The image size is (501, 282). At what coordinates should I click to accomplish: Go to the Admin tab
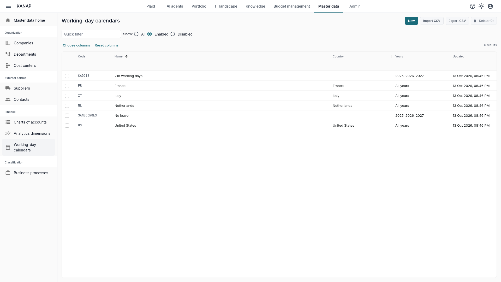click(x=355, y=6)
